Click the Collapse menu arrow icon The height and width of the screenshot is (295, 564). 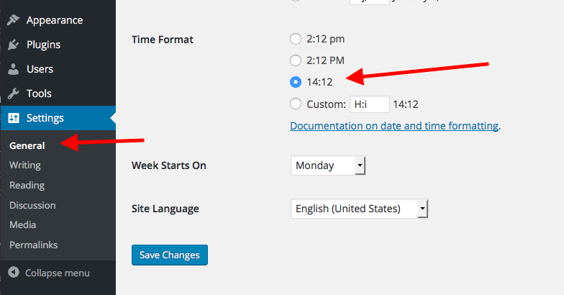tap(13, 273)
